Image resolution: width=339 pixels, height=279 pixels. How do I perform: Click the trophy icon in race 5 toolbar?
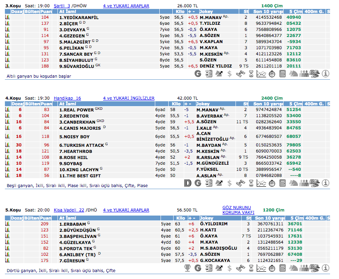point(187,268)
